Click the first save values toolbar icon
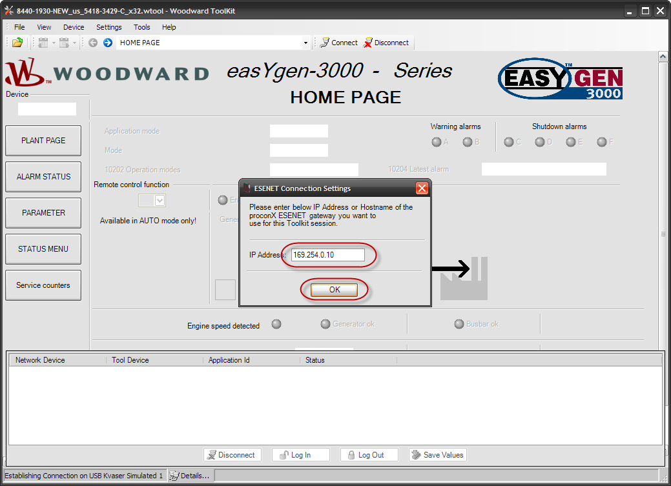This screenshot has height=486, width=671. tap(43, 43)
